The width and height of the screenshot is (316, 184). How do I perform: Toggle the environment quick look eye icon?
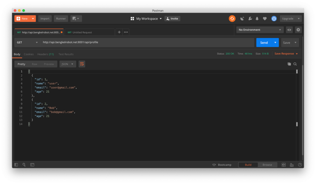click(289, 30)
